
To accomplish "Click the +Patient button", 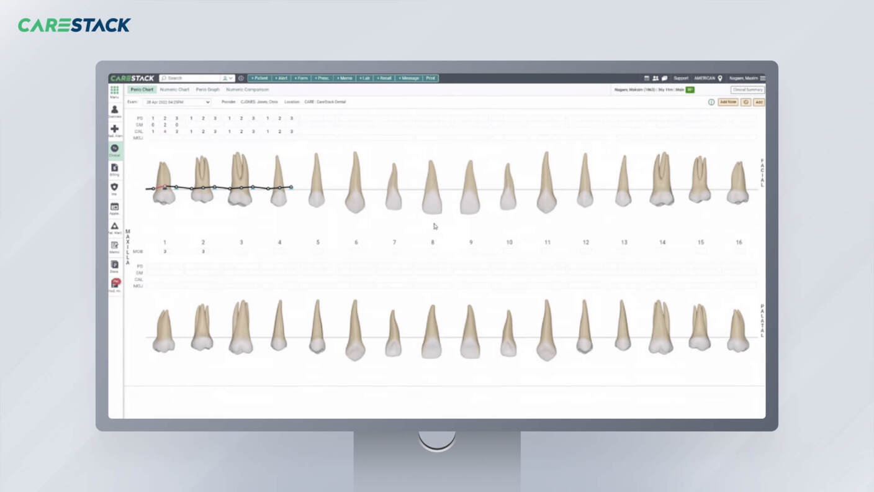I will point(259,78).
